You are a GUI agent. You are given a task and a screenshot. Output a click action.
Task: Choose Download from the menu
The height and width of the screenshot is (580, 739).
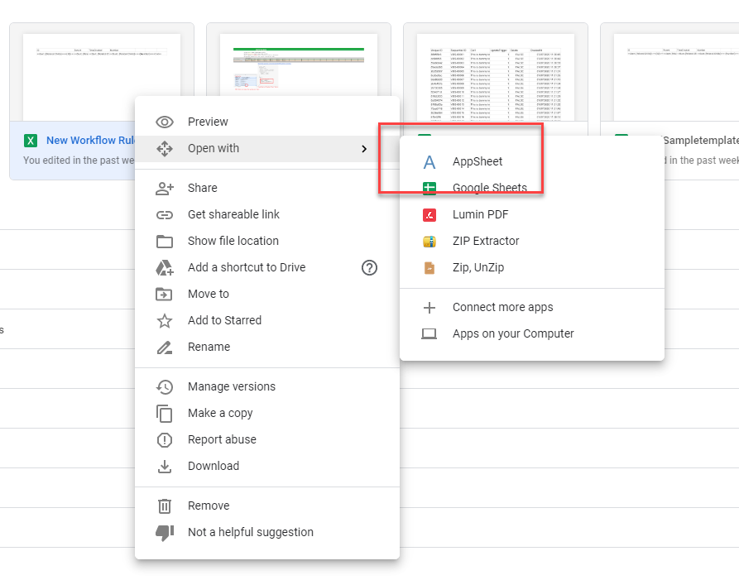(267, 466)
